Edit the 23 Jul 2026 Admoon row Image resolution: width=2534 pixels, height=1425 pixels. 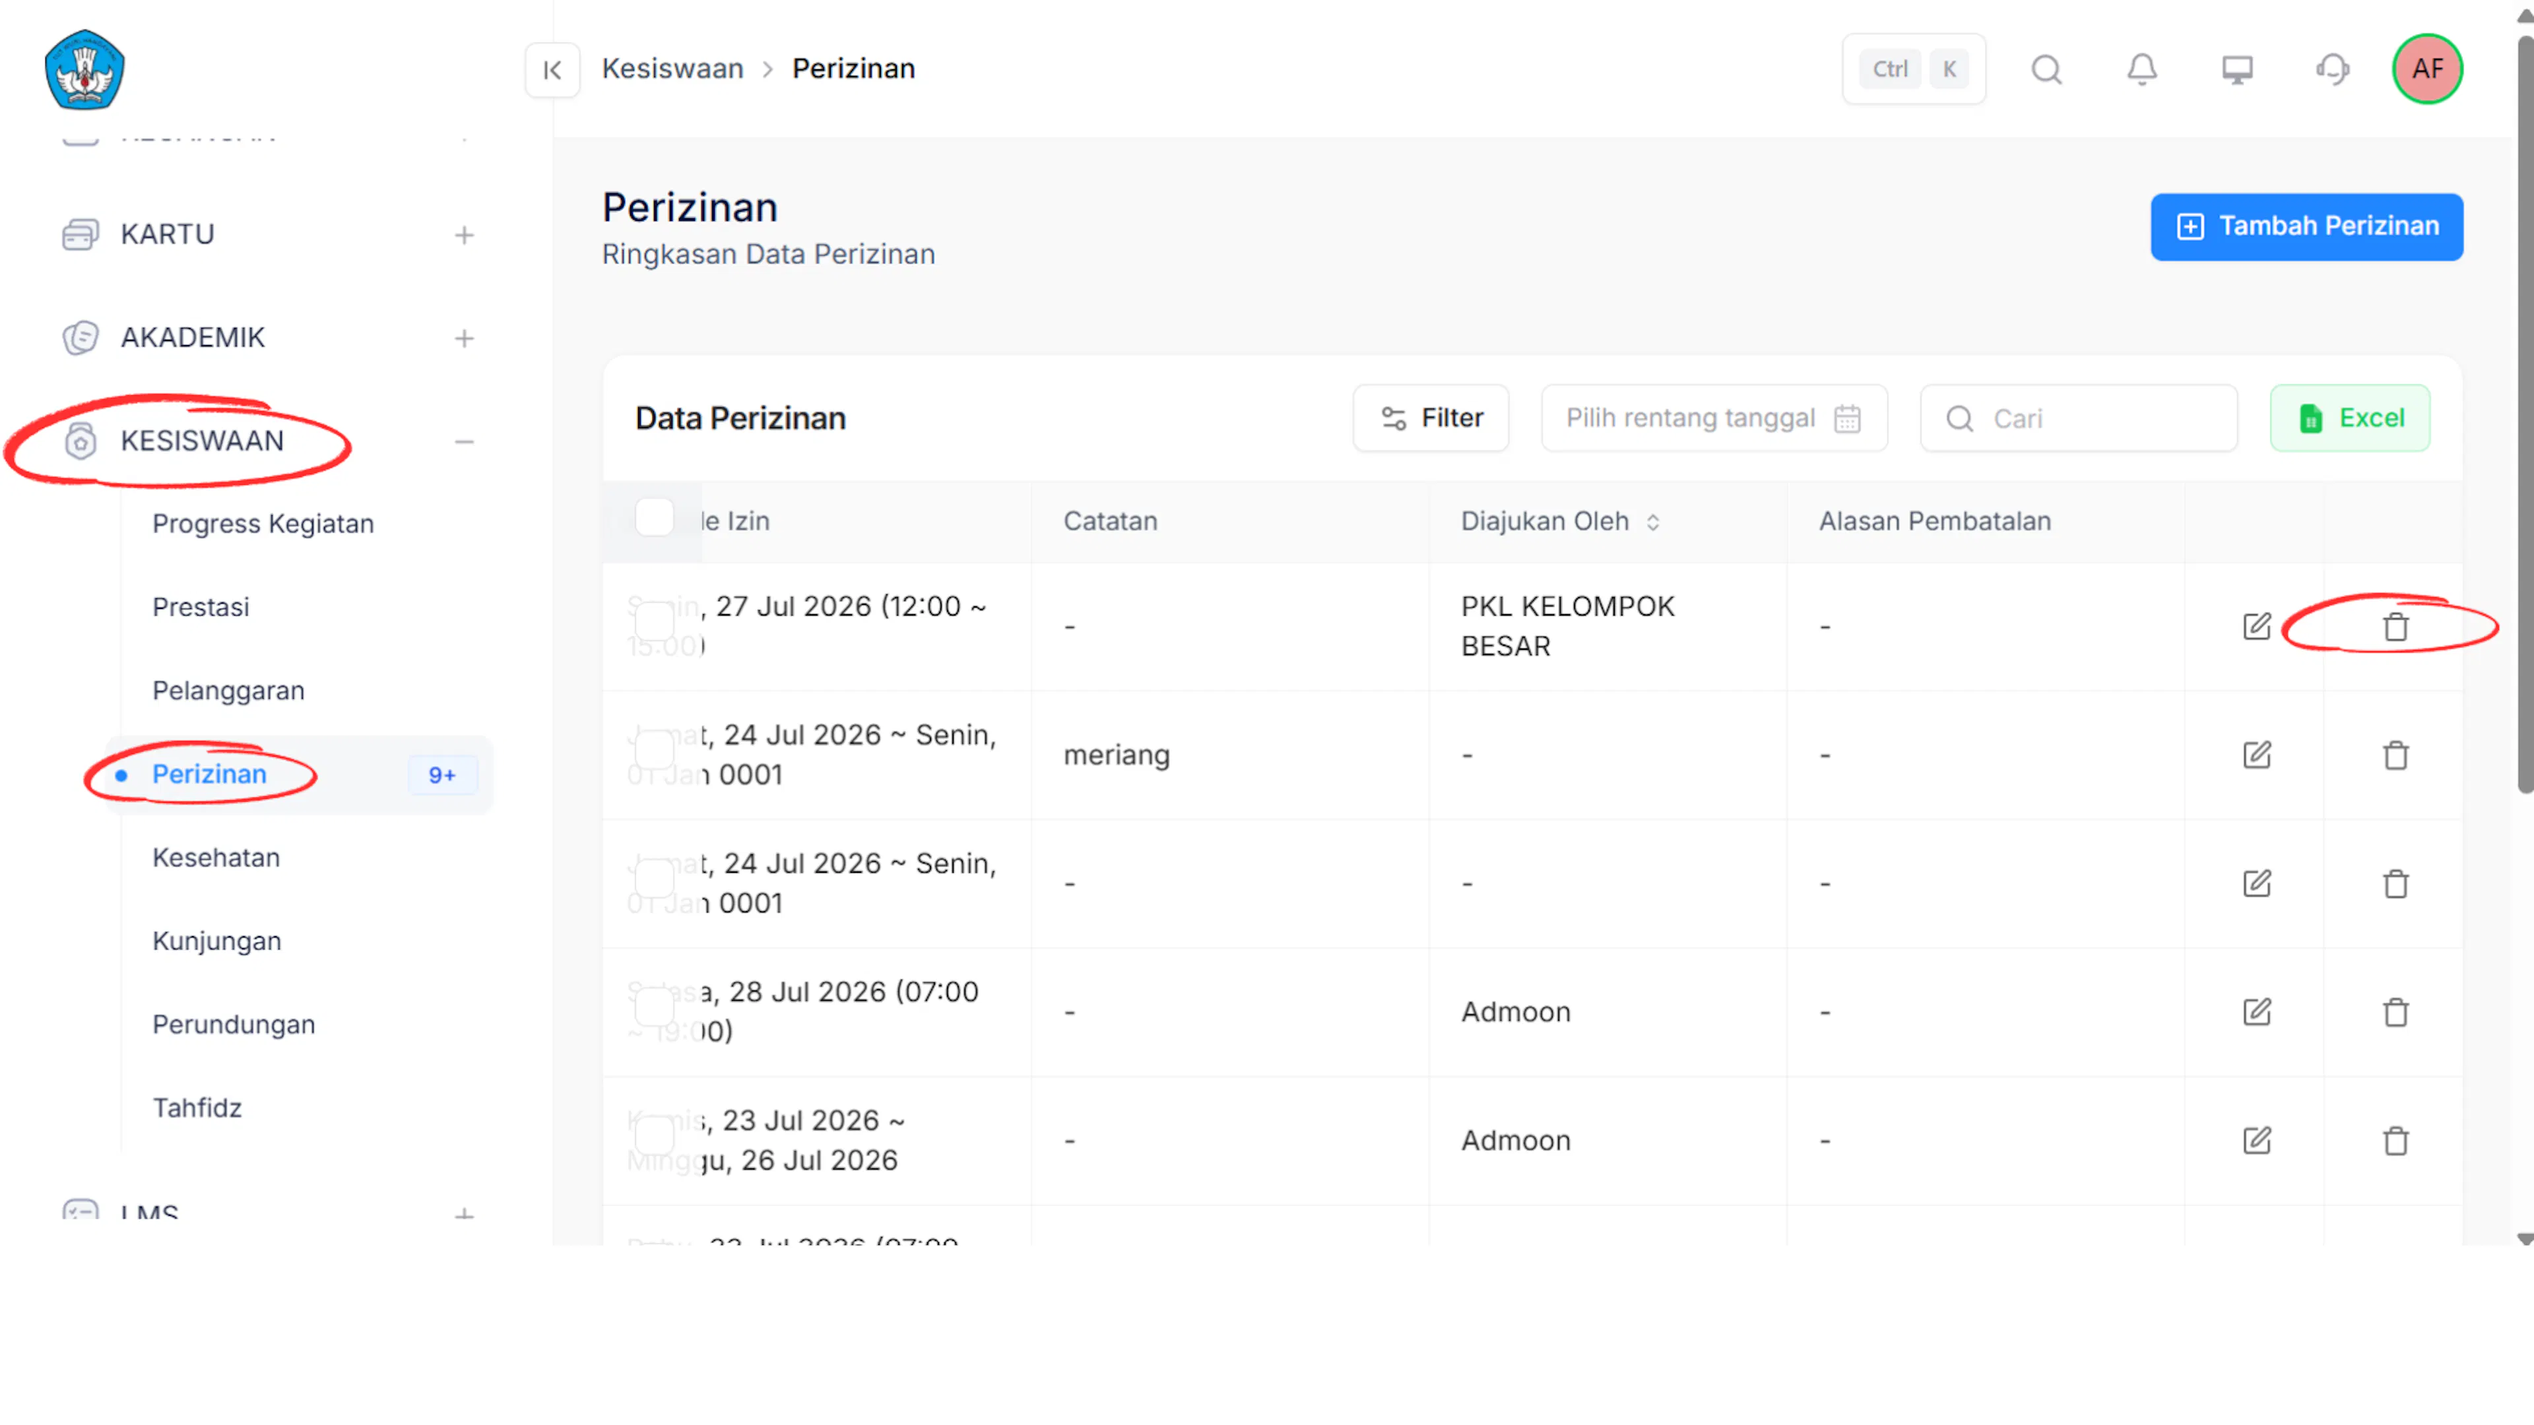click(x=2257, y=1141)
